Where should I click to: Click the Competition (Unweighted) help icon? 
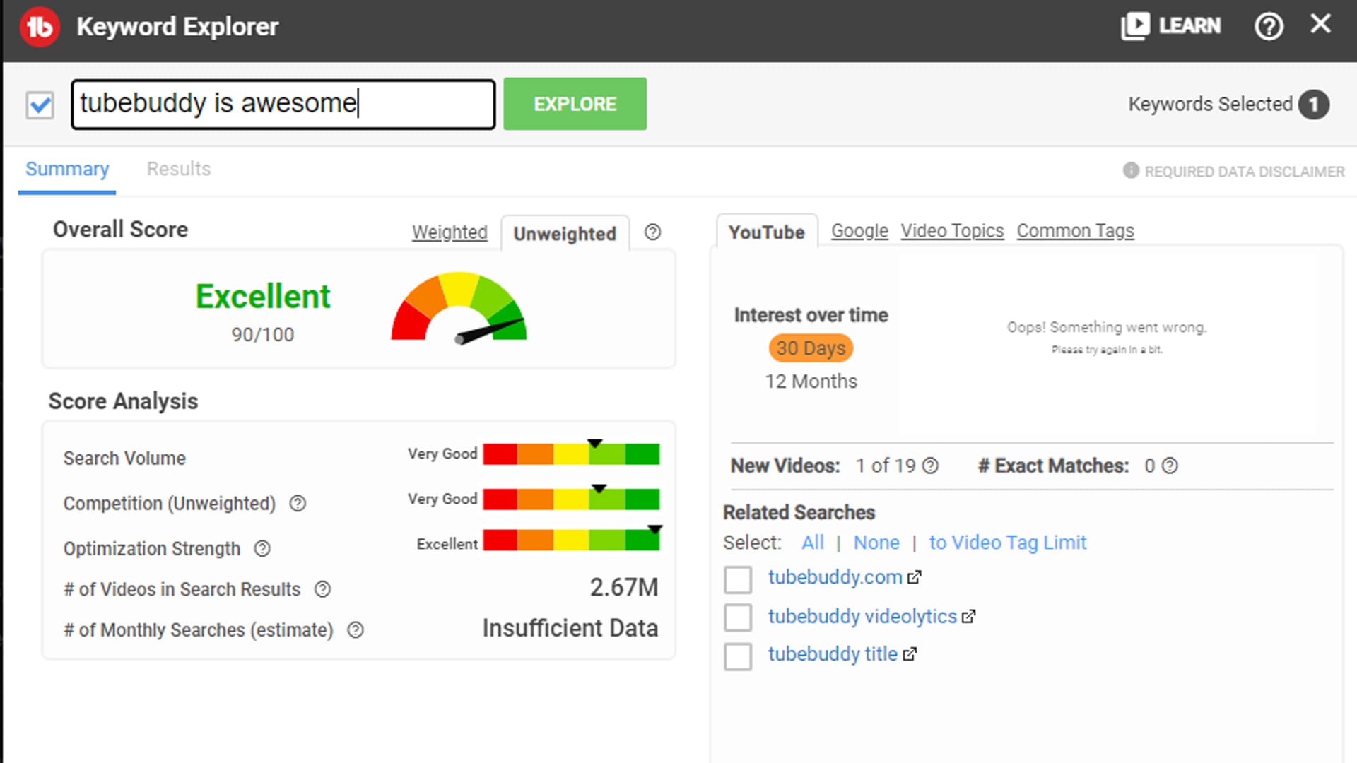tap(298, 503)
